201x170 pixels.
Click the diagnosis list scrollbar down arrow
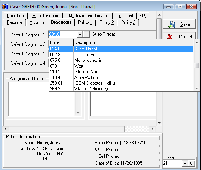pos(197,88)
